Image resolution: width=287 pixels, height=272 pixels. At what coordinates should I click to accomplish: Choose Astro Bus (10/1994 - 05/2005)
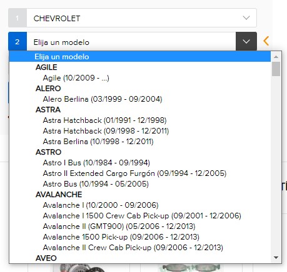tap(140, 184)
